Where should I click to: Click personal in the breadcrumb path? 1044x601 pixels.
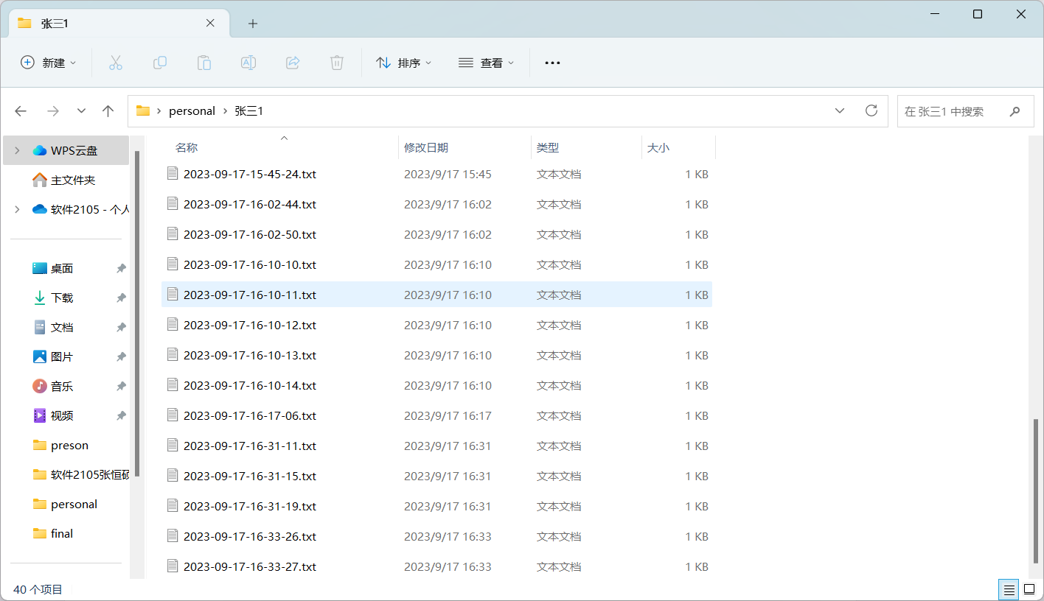[192, 111]
